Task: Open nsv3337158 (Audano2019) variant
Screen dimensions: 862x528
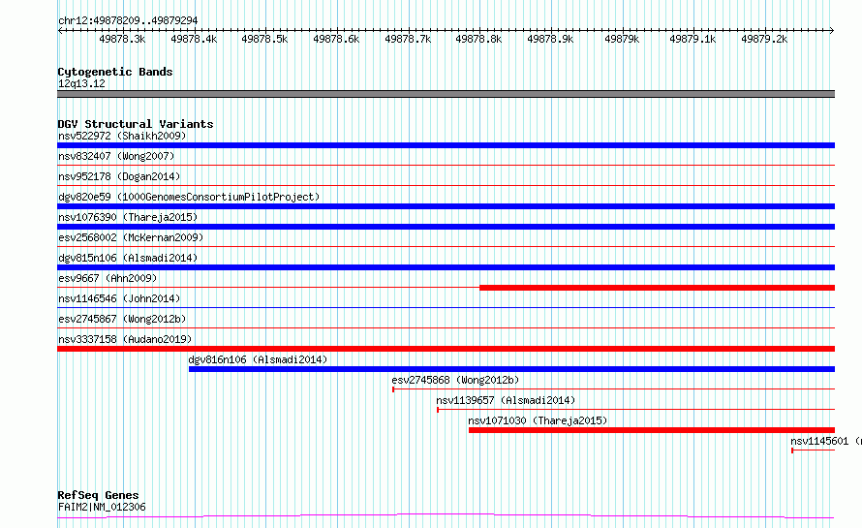Action: tap(125, 339)
